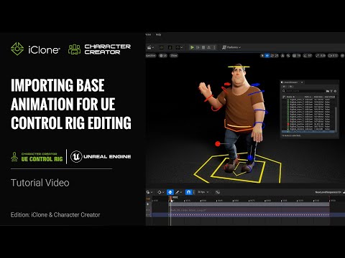
Task: Add a new track with plus button
Action: pos(148,204)
